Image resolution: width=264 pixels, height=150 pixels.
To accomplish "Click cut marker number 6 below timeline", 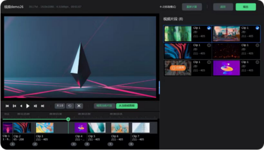I will (x=131, y=144).
